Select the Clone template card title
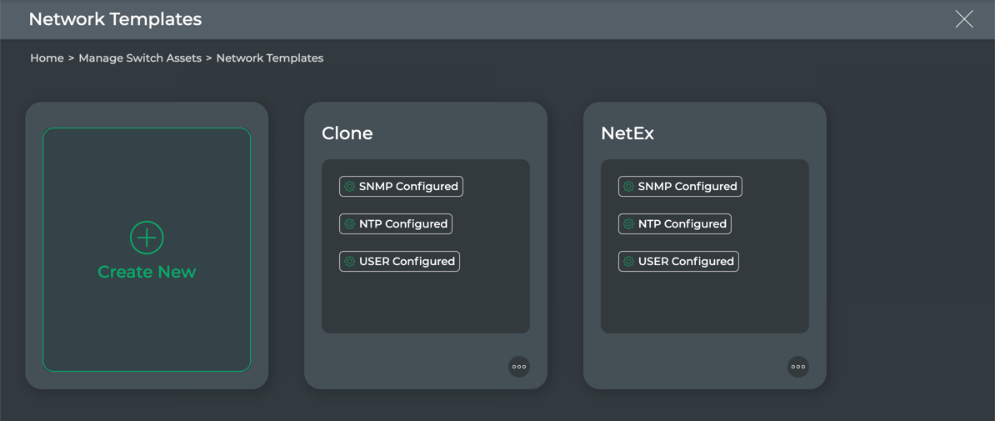 click(x=347, y=133)
